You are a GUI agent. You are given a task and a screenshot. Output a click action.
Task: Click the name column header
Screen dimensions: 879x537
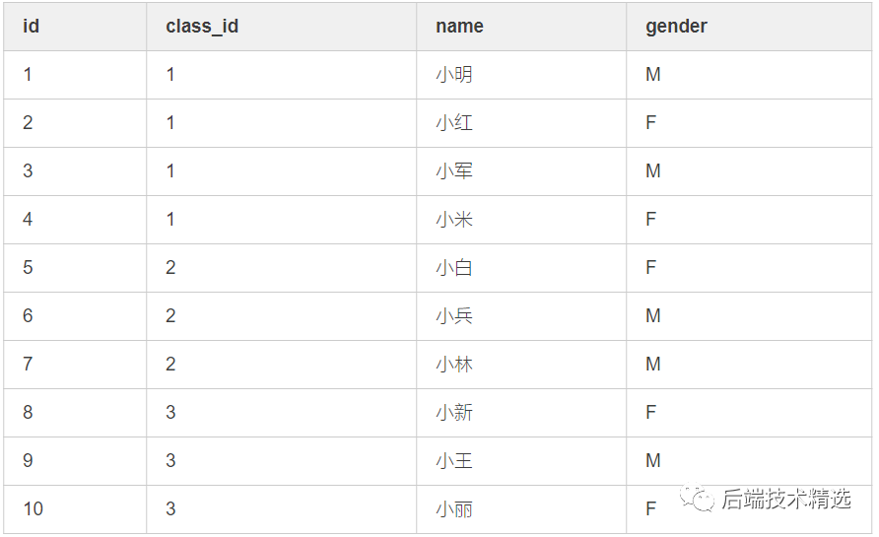pyautogui.click(x=459, y=27)
